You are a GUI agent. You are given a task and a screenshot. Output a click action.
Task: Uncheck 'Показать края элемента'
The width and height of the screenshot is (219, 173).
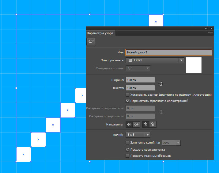(x=128, y=149)
